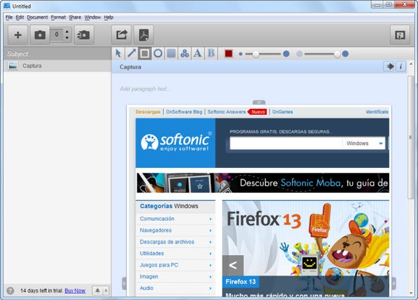The height and width of the screenshot is (300, 418).
Task: Open the Edit menu
Action: [x=20, y=17]
